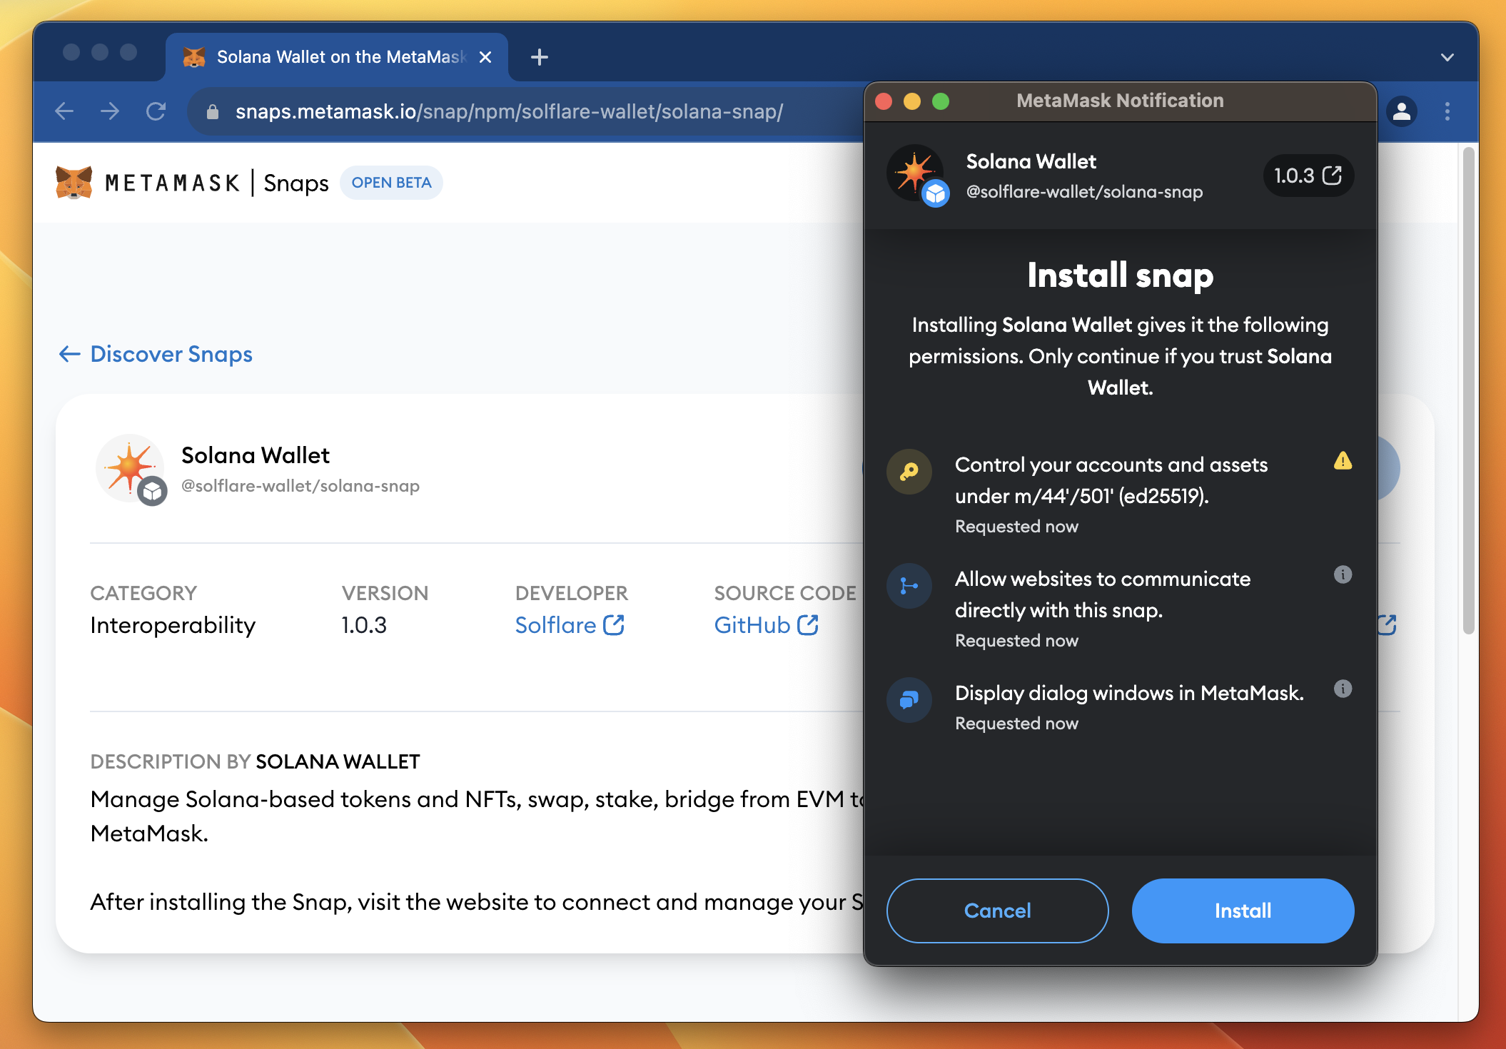Show info for website communication permission
The height and width of the screenshot is (1049, 1506).
(x=1343, y=574)
